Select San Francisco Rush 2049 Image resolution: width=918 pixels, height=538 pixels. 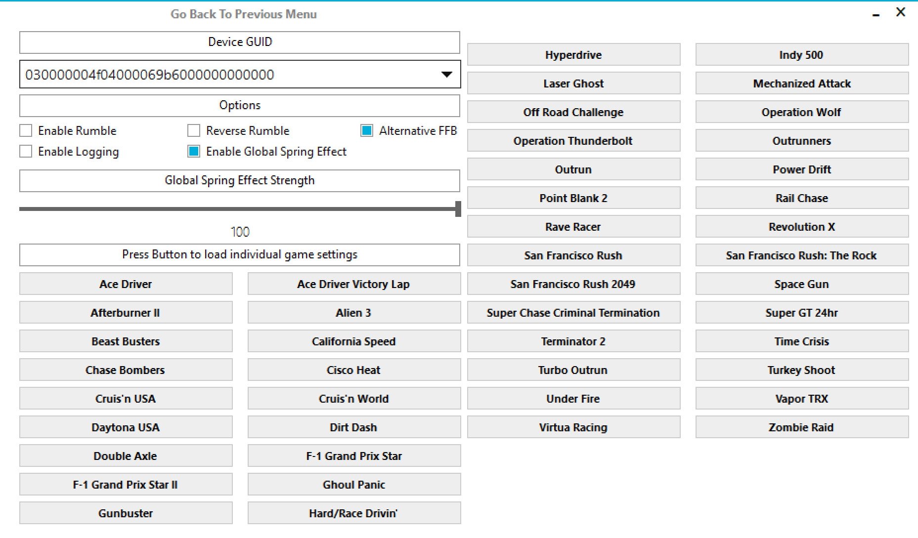click(573, 284)
